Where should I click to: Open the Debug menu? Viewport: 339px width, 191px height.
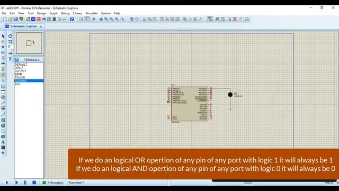tap(65, 13)
